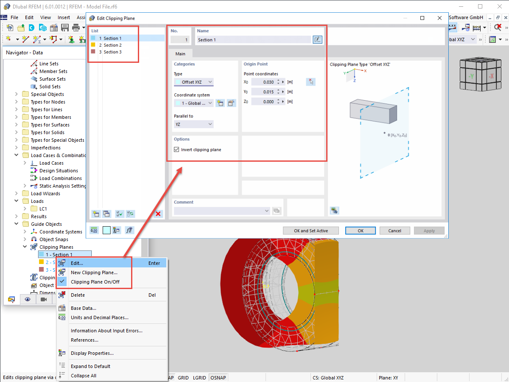The height and width of the screenshot is (382, 509).
Task: Select the Main tab in dialog
Action: (180, 53)
